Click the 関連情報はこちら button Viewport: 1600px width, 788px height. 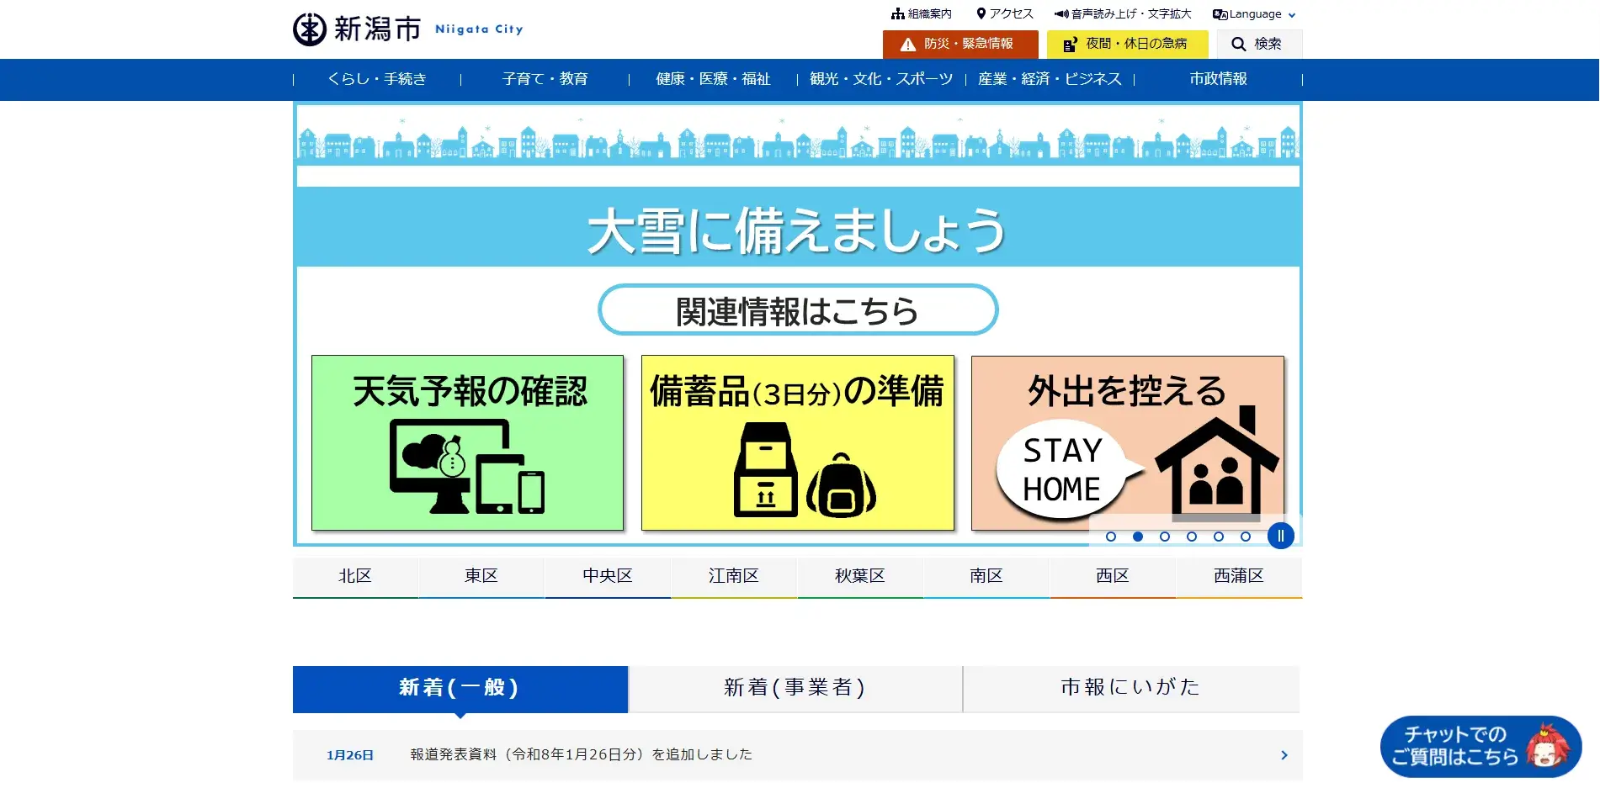(797, 310)
